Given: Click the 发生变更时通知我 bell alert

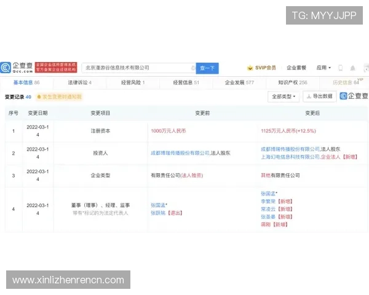Looking at the screenshot, I should click(59, 96).
